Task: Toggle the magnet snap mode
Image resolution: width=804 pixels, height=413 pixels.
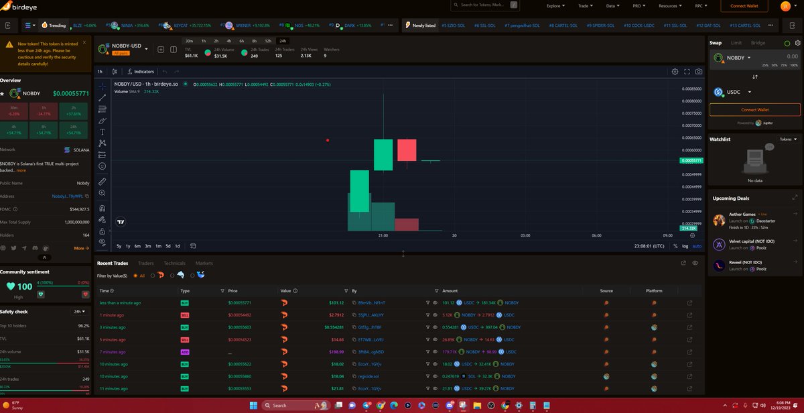Action: pos(103,208)
